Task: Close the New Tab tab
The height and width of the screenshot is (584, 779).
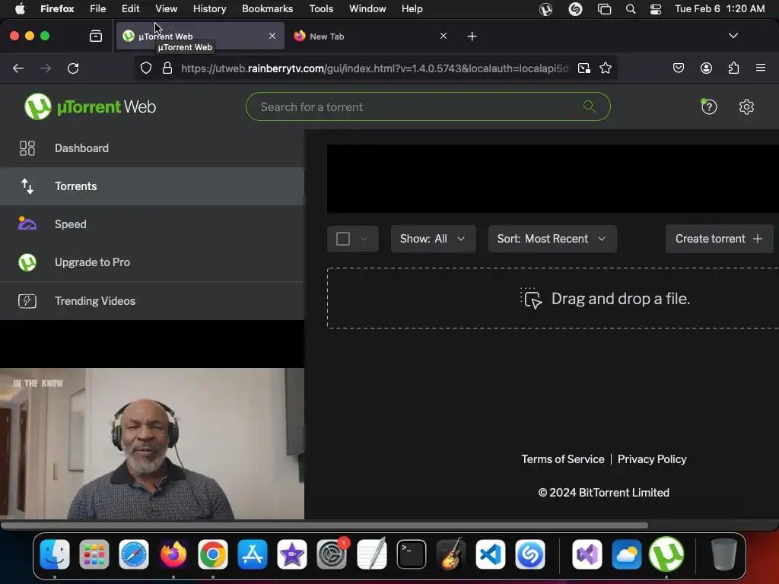Action: coord(444,36)
